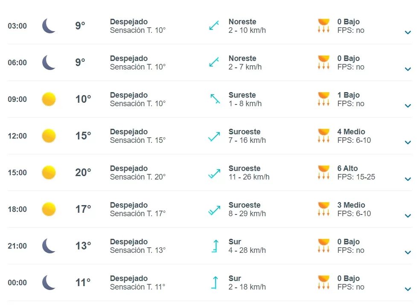419x307 pixels.
Task: Click the sun icon in the 12:00 row
Action: coord(49,136)
